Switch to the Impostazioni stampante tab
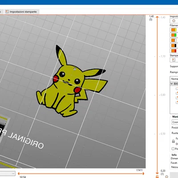The height and width of the screenshot is (178, 178). tap(22, 12)
